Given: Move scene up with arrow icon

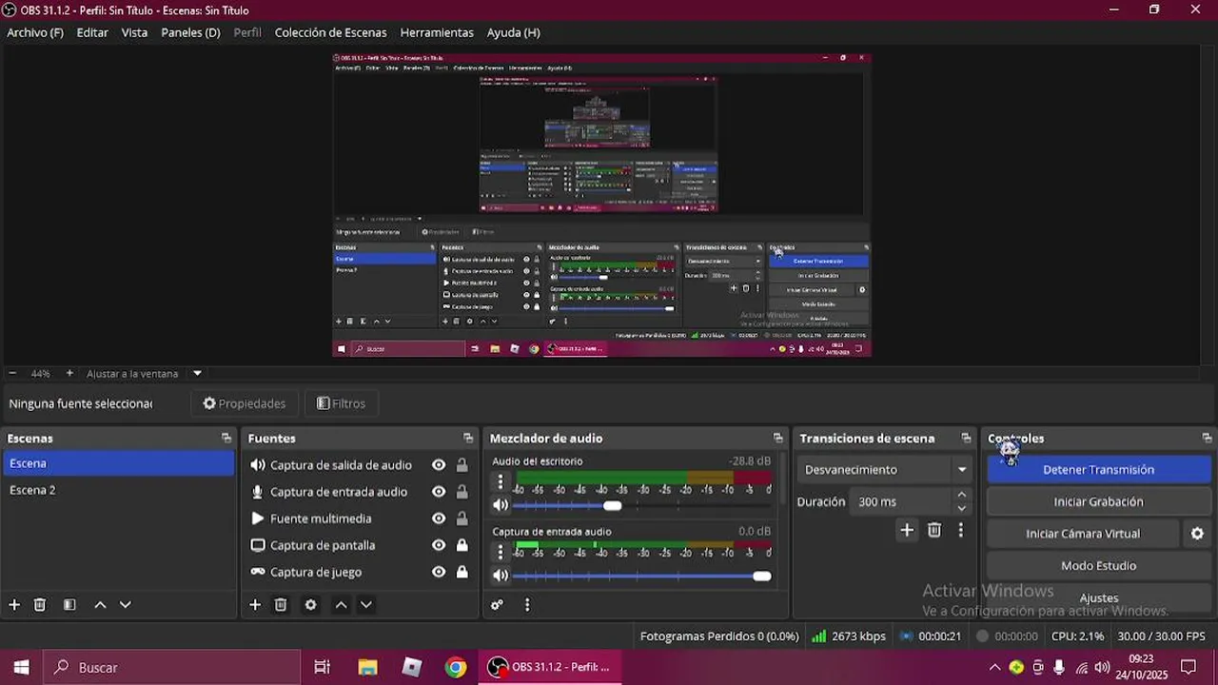Looking at the screenshot, I should click(x=100, y=604).
